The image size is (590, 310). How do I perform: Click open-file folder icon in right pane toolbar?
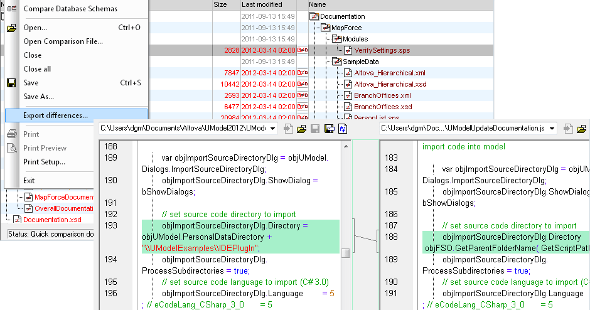[581, 129]
